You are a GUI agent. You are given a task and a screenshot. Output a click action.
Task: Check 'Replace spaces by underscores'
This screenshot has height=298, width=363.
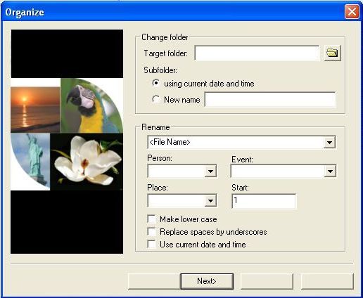(x=152, y=232)
